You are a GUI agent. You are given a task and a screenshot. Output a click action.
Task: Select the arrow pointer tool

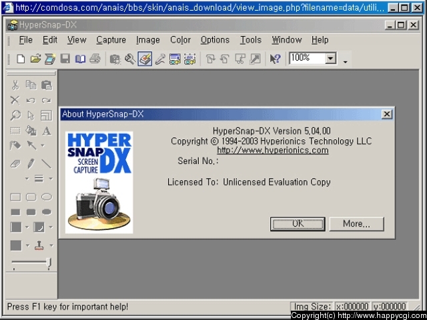pyautogui.click(x=31, y=115)
